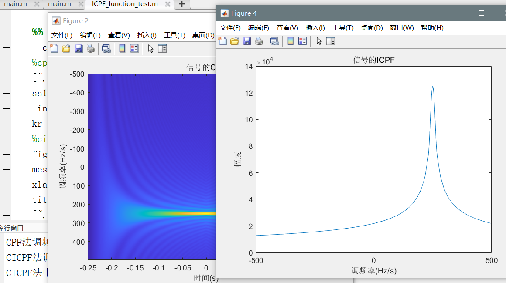Open 编辑(E) menu in Figure 4
Viewport: 506px width, 283px height.
(259, 28)
